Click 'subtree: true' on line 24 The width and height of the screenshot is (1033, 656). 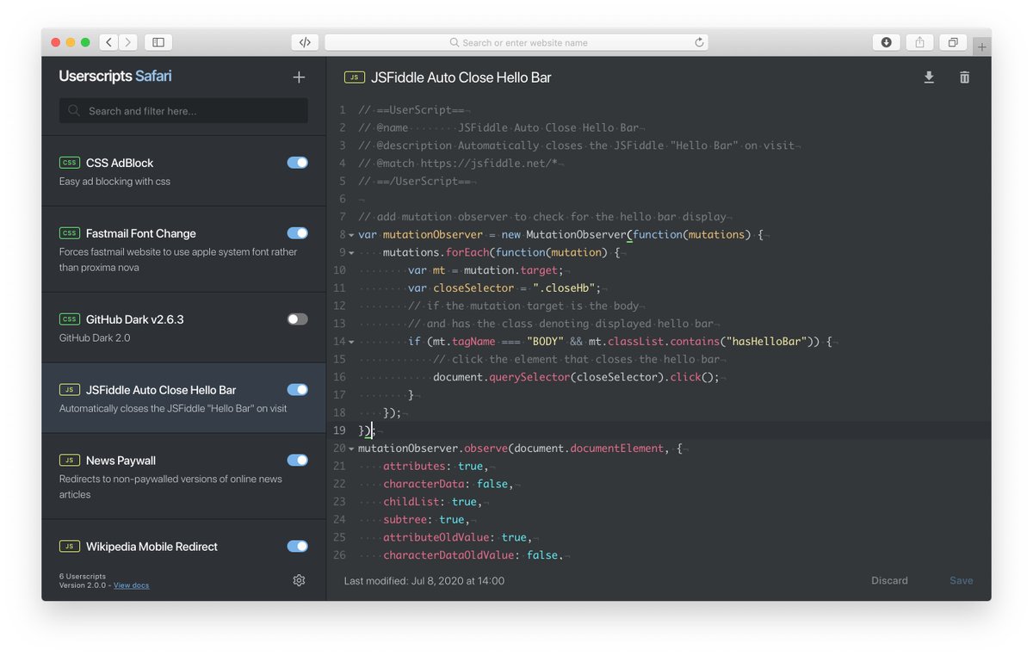click(425, 519)
